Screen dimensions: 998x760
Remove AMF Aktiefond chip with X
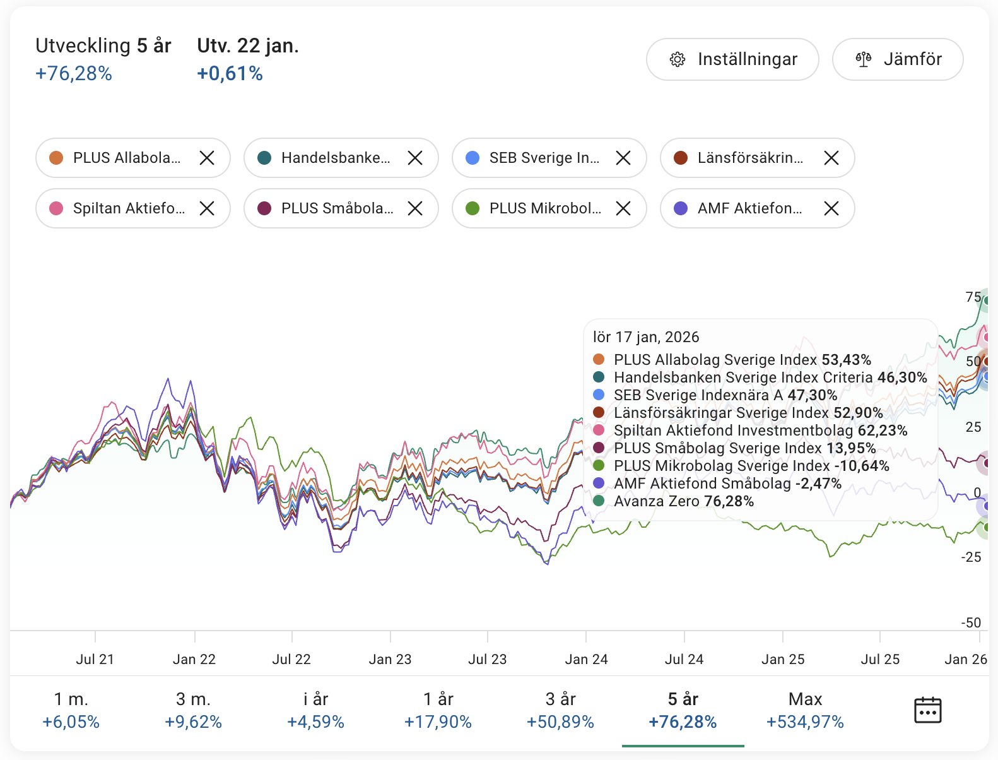click(831, 208)
